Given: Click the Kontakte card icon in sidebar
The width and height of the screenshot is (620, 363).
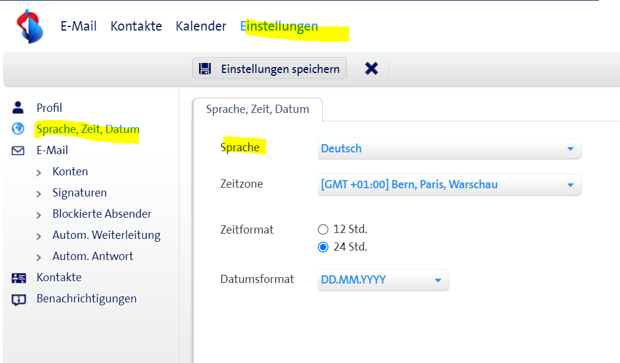Looking at the screenshot, I should (x=18, y=278).
